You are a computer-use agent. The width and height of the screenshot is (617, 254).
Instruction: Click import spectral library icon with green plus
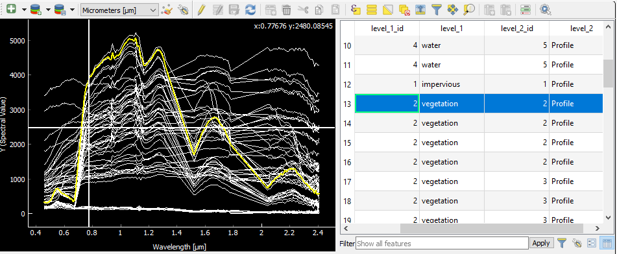click(x=36, y=10)
